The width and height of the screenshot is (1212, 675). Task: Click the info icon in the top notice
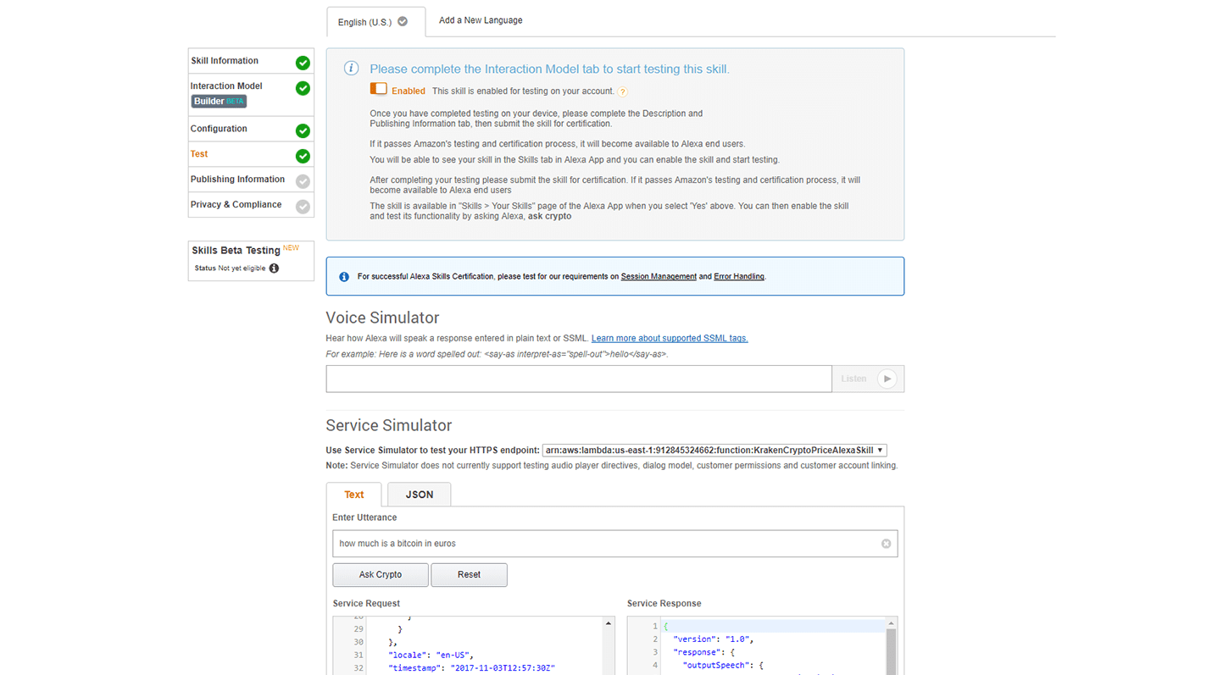[x=350, y=69]
